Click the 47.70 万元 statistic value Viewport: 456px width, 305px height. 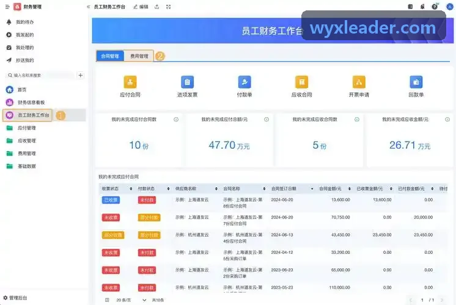click(x=229, y=145)
